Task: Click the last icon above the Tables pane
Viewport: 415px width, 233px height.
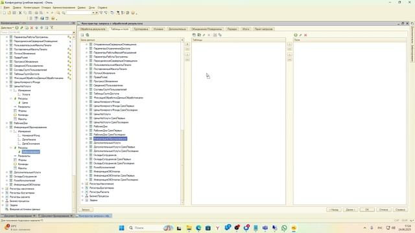Action: coord(220,35)
